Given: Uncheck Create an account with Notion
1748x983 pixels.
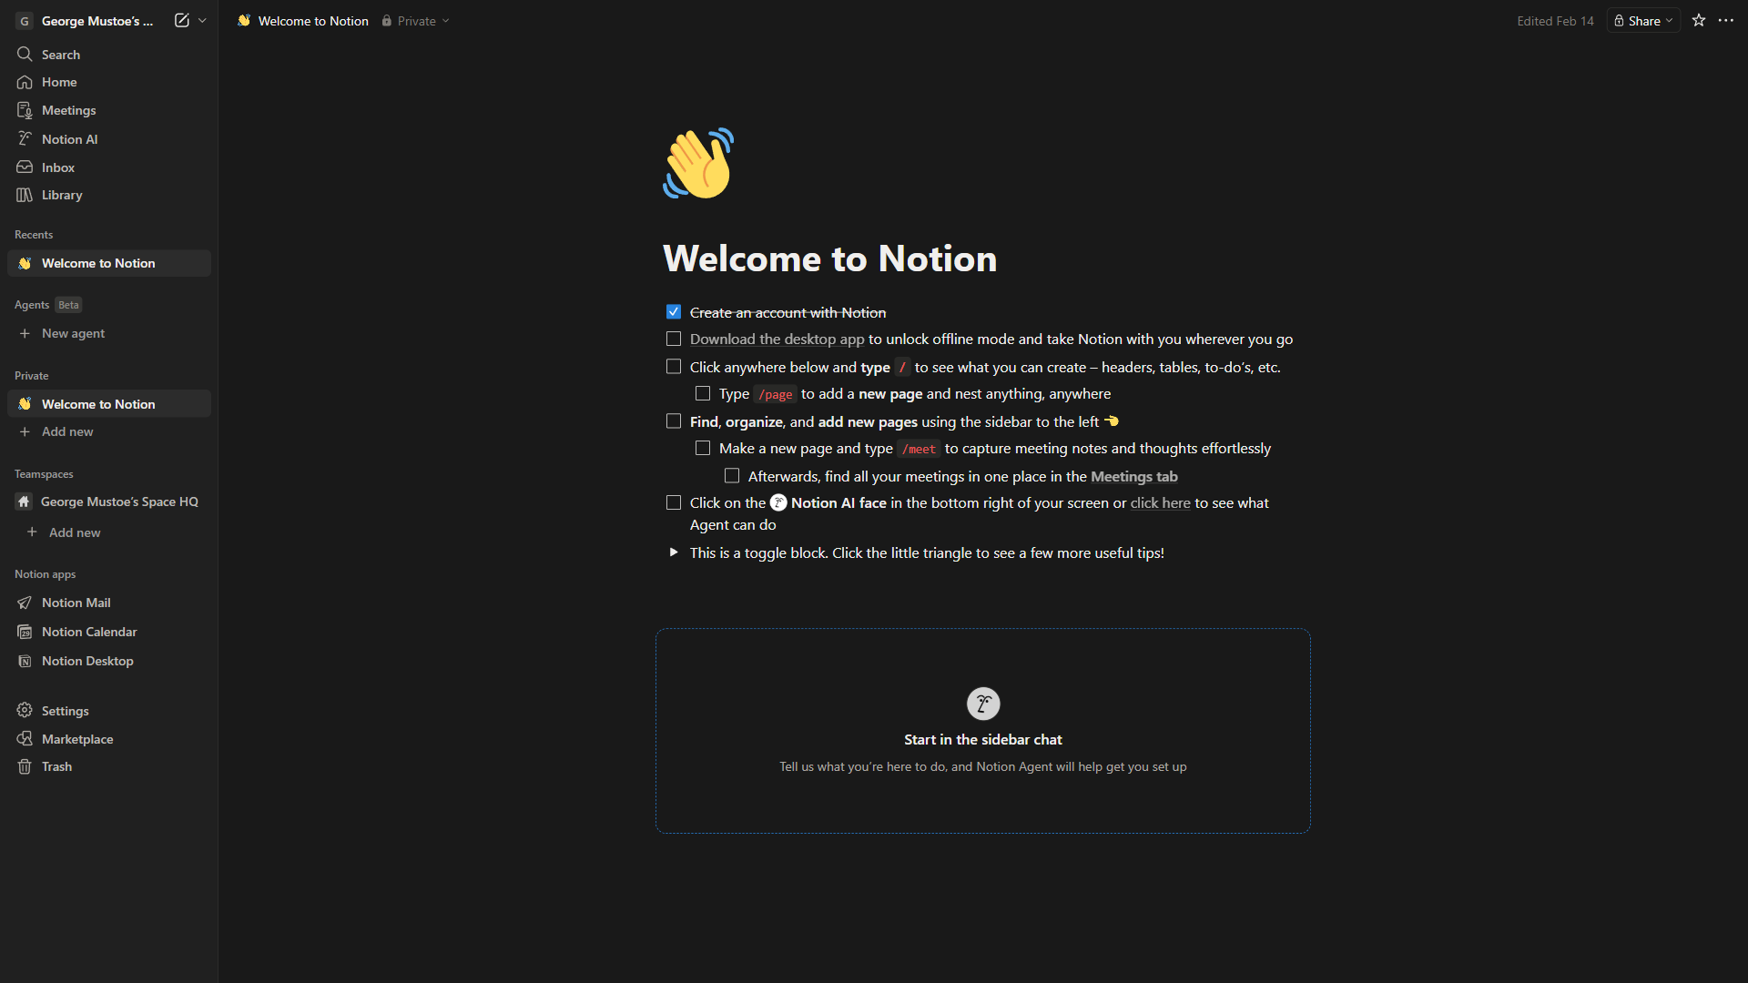Looking at the screenshot, I should pos(674,312).
